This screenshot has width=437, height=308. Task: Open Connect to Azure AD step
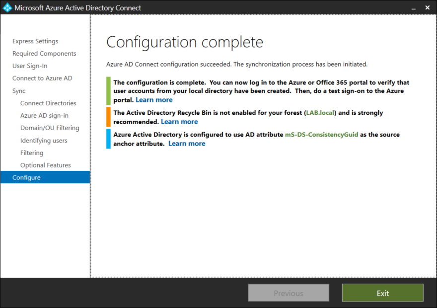click(x=42, y=78)
